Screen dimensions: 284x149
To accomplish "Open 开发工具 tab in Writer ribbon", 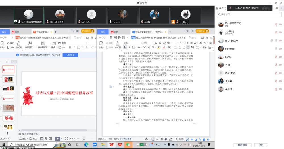I will coord(172,38).
